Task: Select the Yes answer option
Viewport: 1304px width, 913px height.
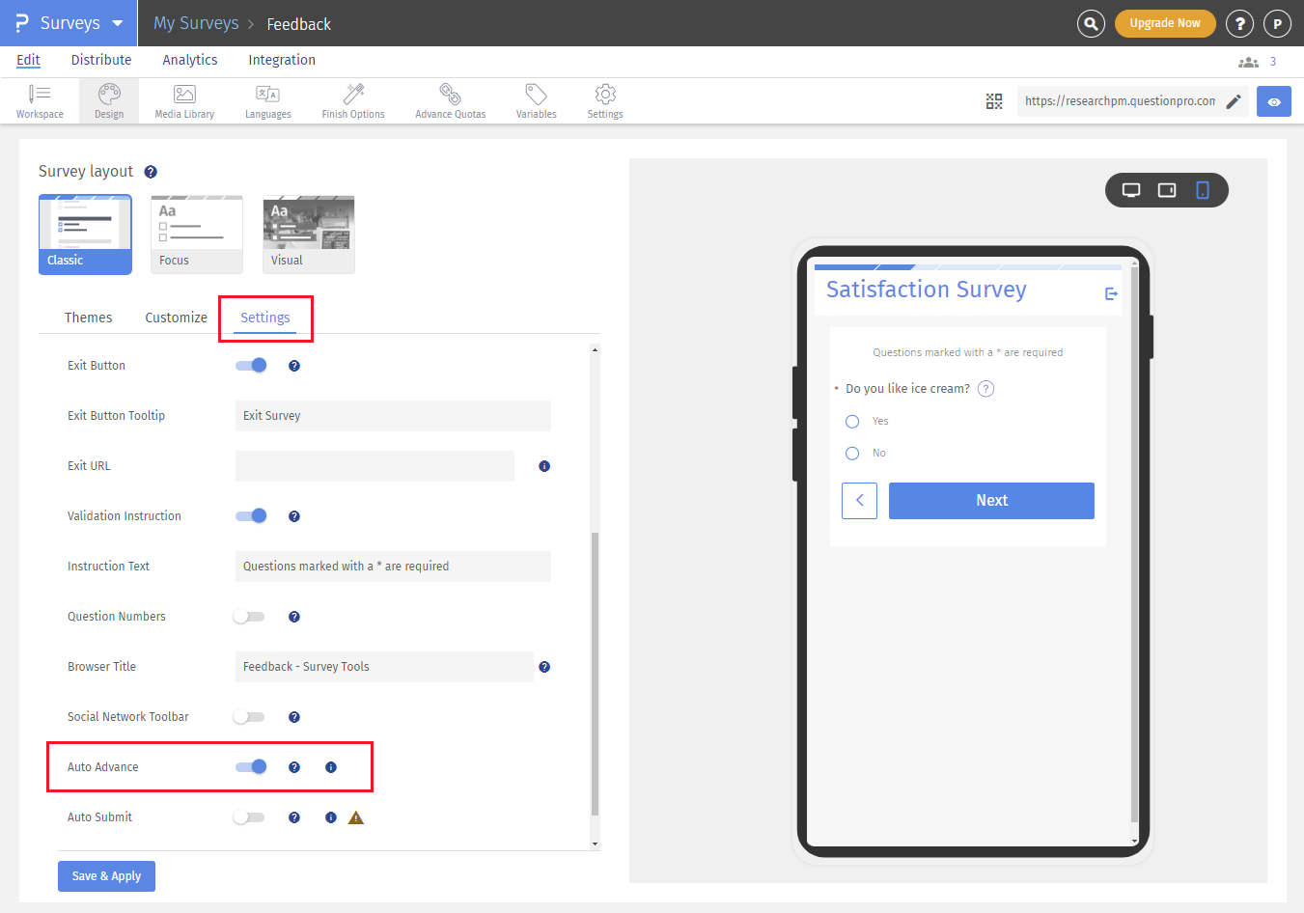Action: click(x=851, y=421)
